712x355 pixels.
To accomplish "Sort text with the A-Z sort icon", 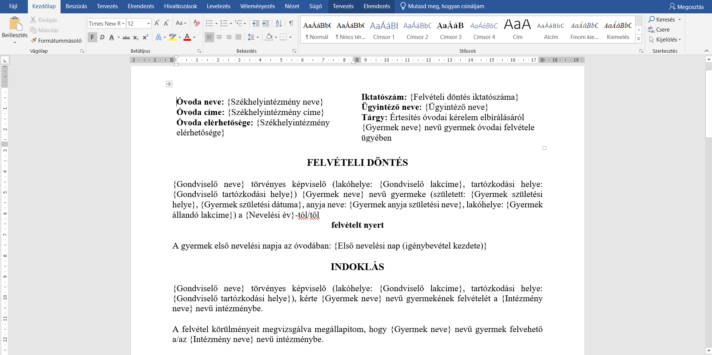I will point(279,23).
